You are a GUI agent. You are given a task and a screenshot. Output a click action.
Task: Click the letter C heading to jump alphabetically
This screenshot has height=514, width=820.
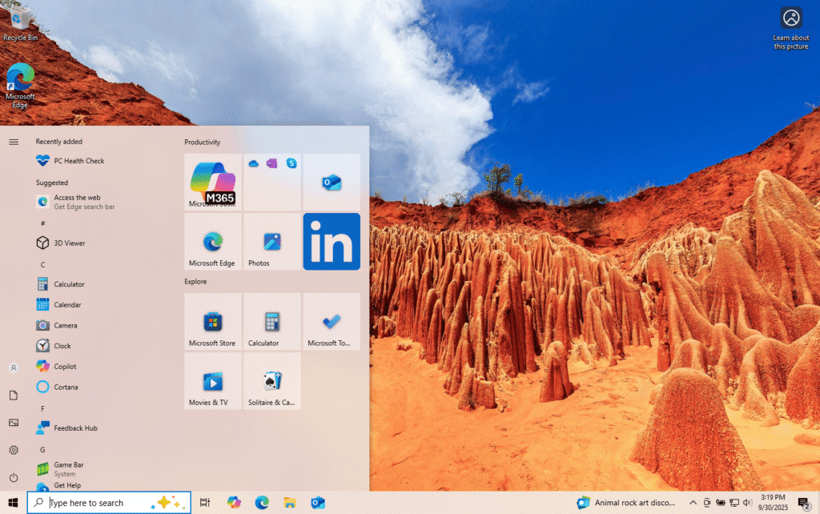click(x=42, y=264)
